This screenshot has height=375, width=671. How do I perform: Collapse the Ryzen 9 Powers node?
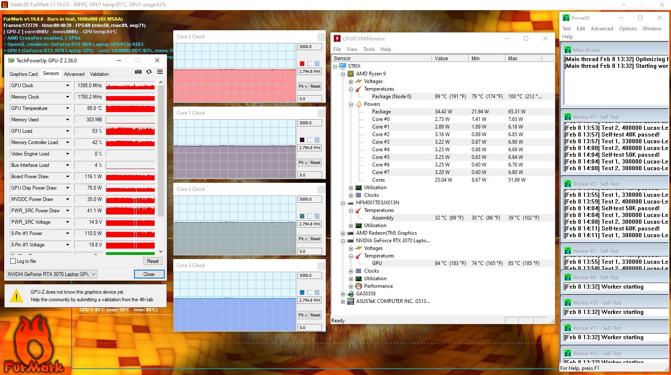point(351,104)
